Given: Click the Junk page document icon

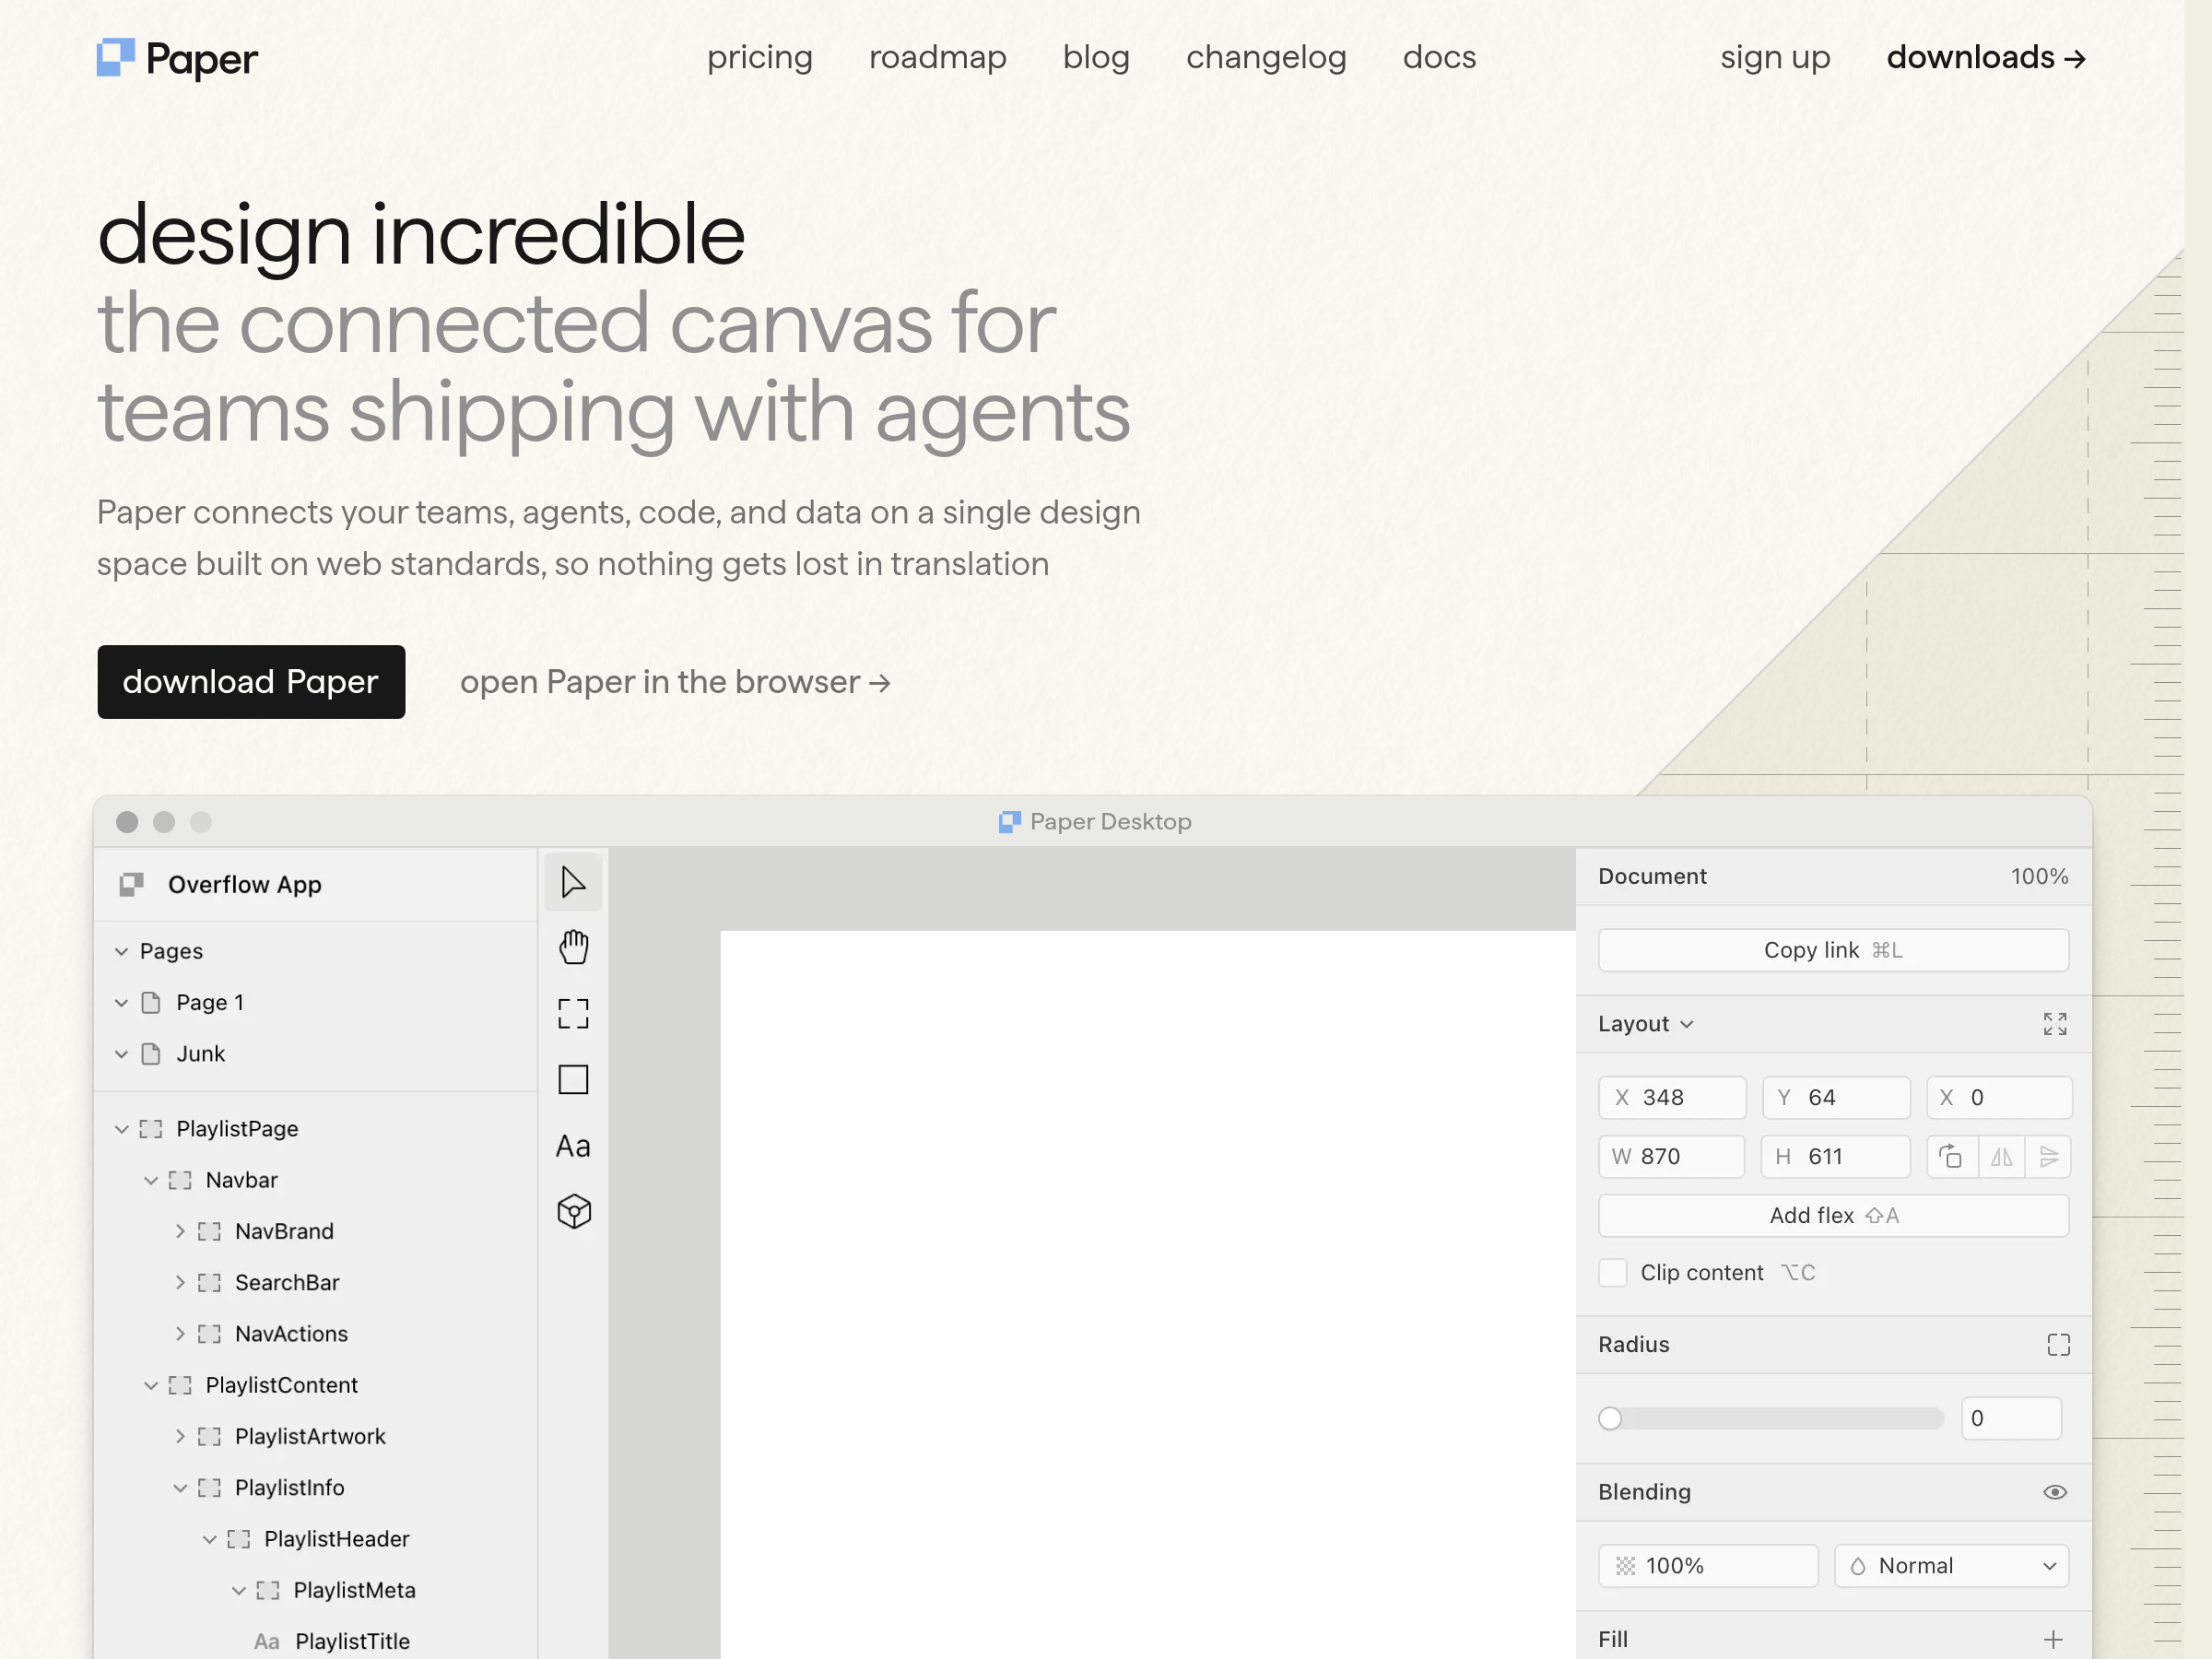Looking at the screenshot, I should 151,1053.
